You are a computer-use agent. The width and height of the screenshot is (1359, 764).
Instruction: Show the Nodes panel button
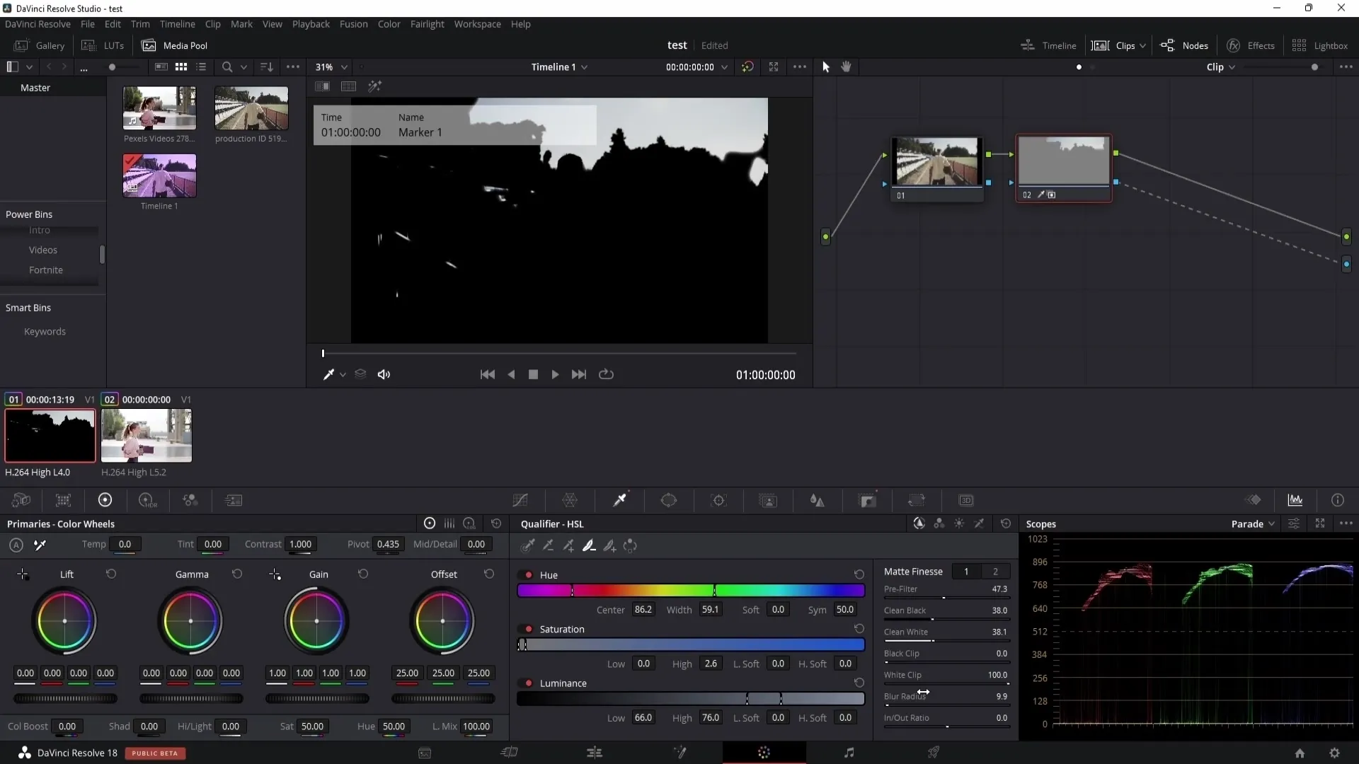pos(1184,45)
